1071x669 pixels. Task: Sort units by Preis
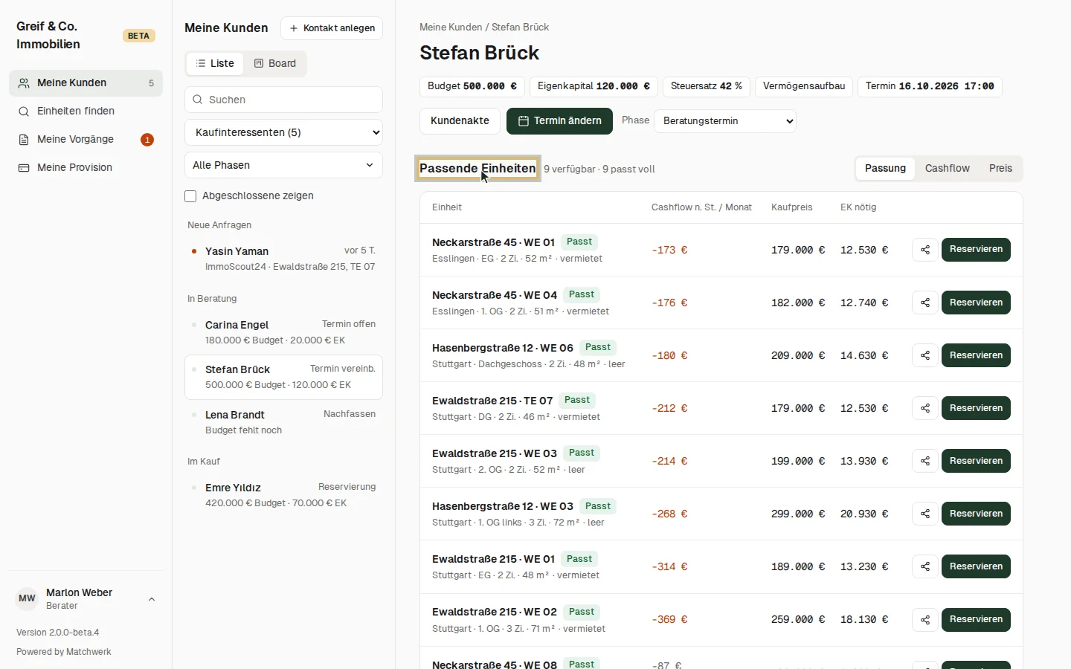coord(1000,169)
